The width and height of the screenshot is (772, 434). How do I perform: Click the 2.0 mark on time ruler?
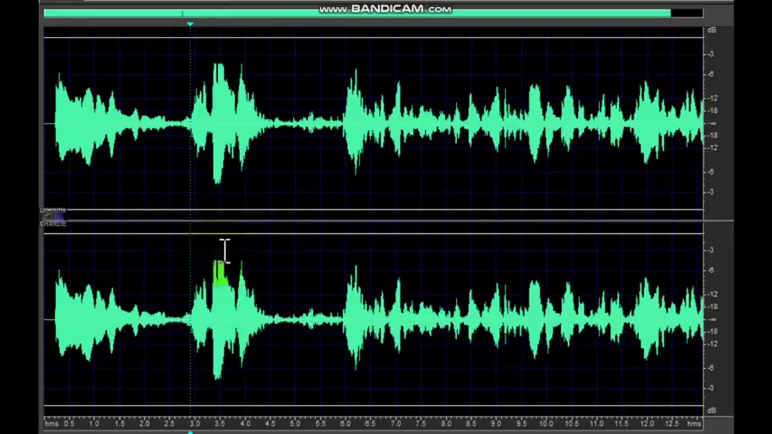tap(145, 424)
